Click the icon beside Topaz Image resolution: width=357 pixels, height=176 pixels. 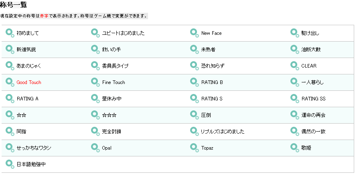tap(195, 148)
